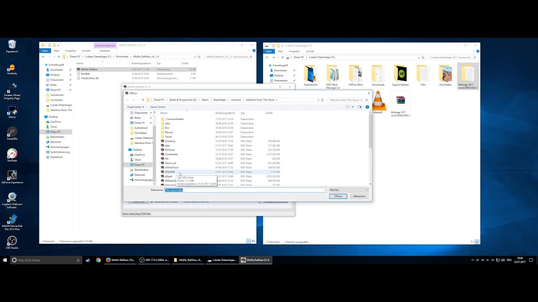Screen dimensions: 538x302
Task: Select the Files folder icon
Action: (x=423, y=76)
